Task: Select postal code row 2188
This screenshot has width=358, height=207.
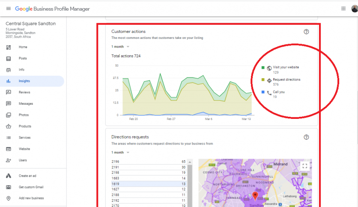Action: [149, 195]
